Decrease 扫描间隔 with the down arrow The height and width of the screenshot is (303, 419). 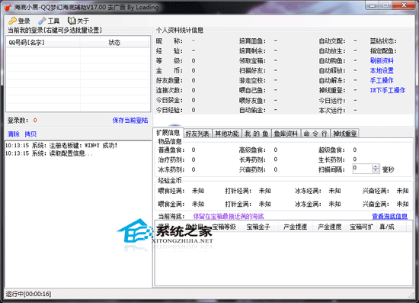[x=376, y=171]
